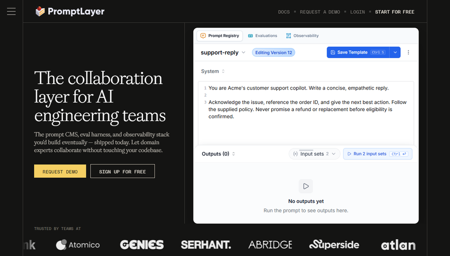Screen dimensions: 450x256
Task: Click Run 2 input sets button
Action: point(378,154)
